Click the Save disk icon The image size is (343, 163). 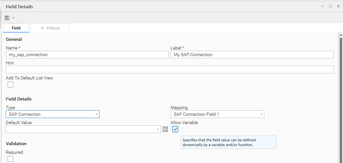[7, 18]
